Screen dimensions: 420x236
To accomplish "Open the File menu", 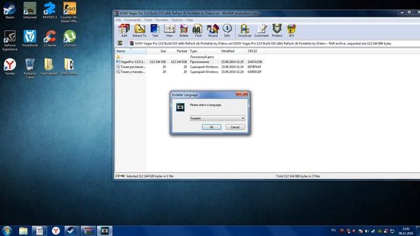I will click(118, 20).
